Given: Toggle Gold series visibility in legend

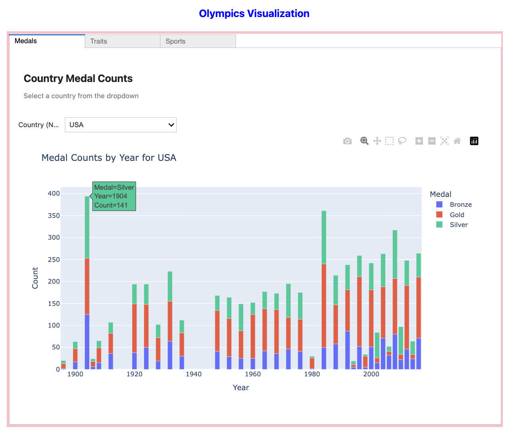Looking at the screenshot, I should tap(457, 215).
